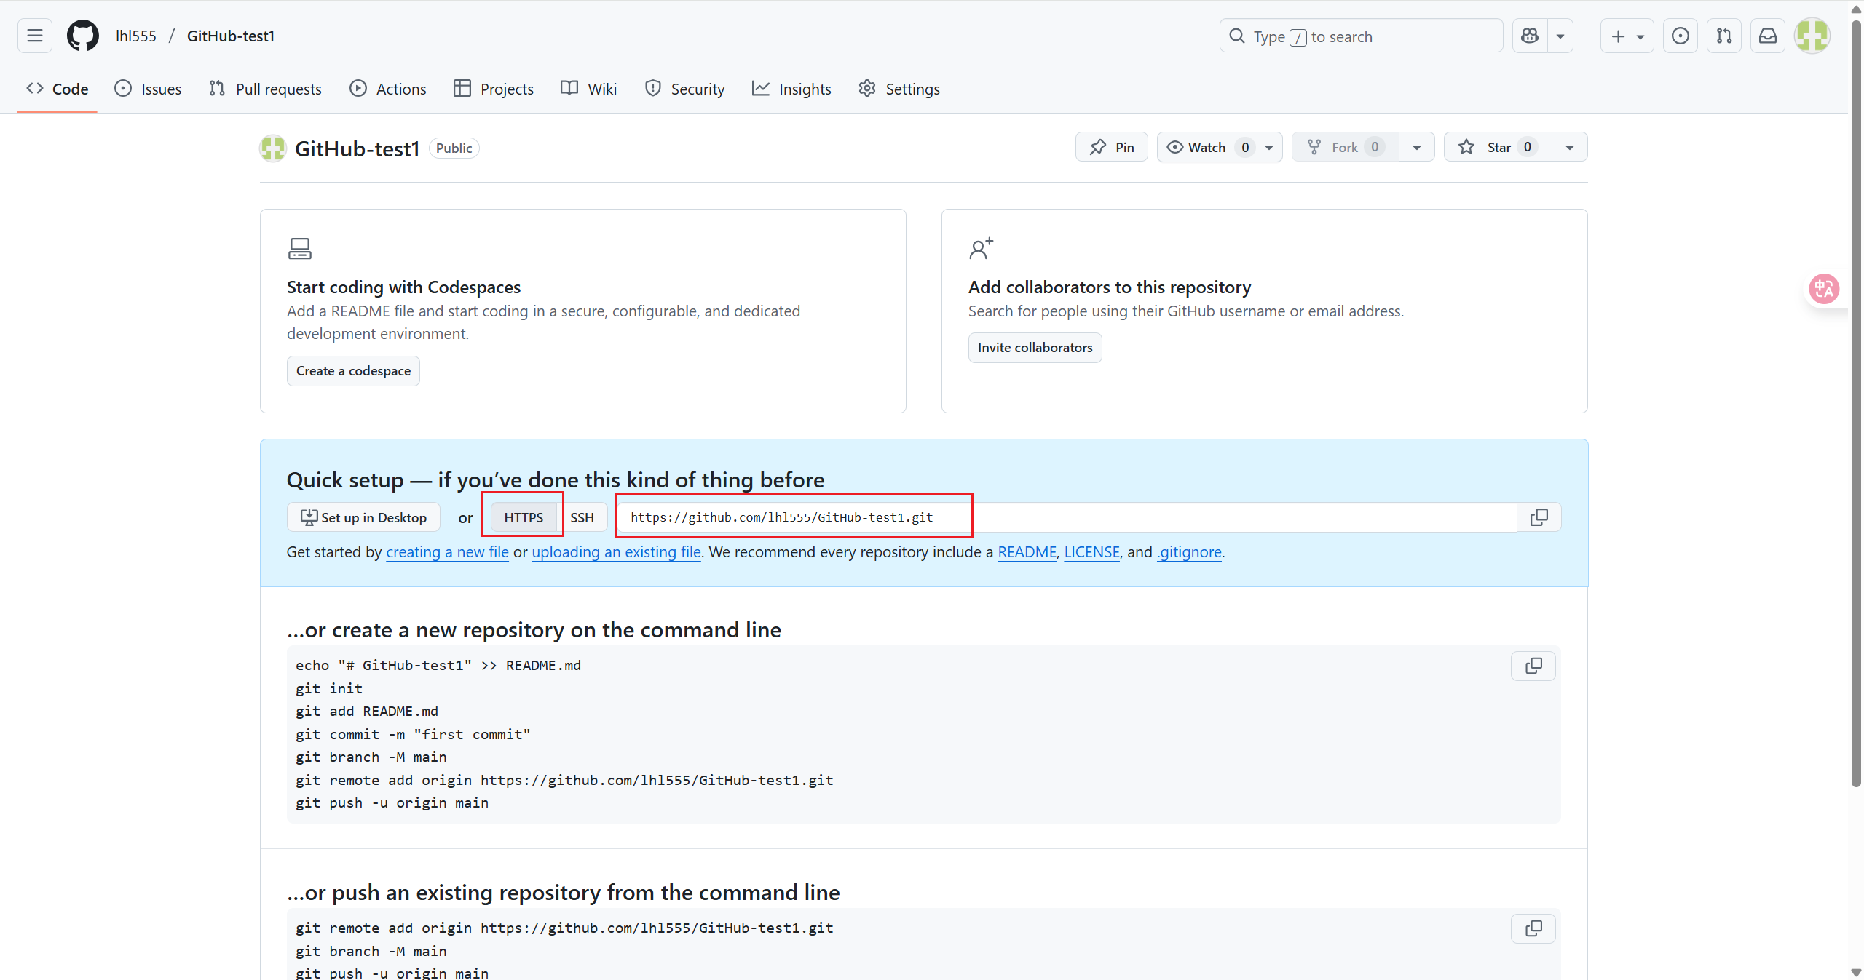Select the SSH protocol toggle
Screen dimensions: 1864x980
[582, 517]
